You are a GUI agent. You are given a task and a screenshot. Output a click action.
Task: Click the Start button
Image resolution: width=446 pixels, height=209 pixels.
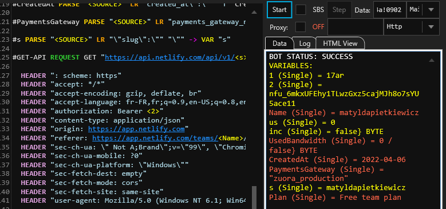pyautogui.click(x=279, y=10)
